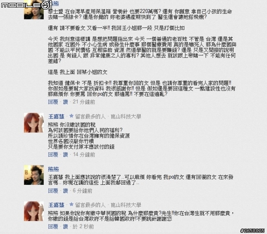The width and height of the screenshot is (267, 234).
Task: Like the comment posted 21 分鐘前
Action: click(x=65, y=102)
